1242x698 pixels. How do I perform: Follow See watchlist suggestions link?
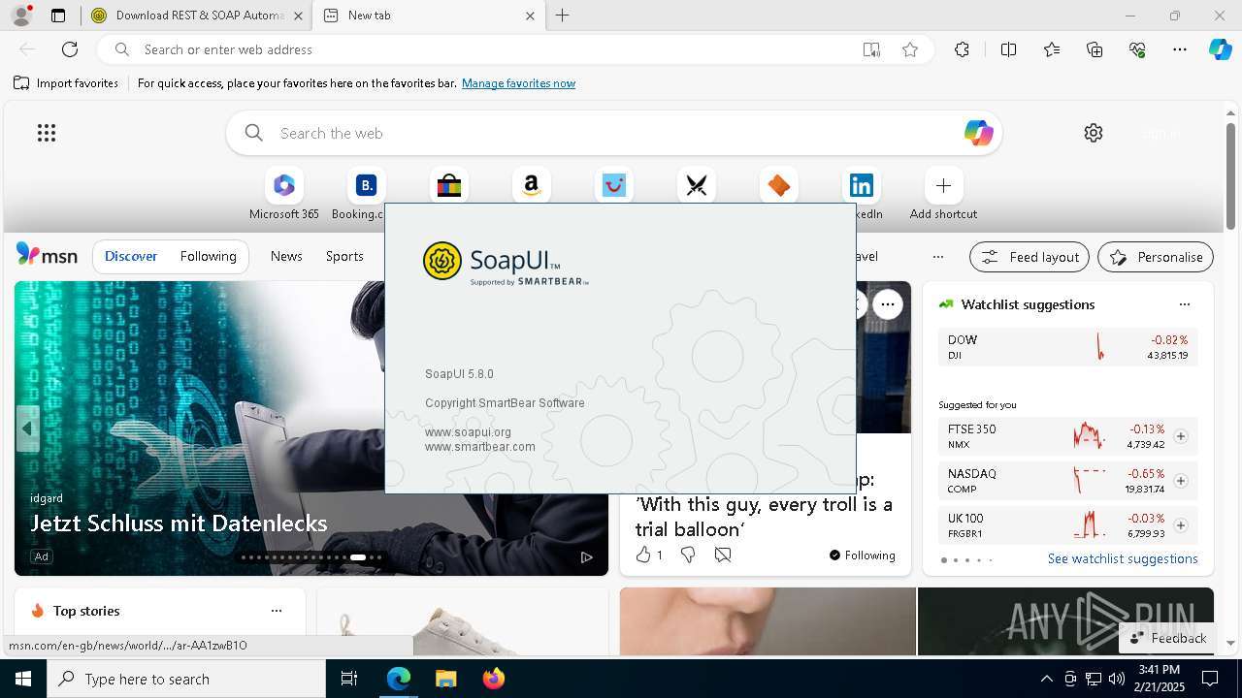(x=1123, y=558)
